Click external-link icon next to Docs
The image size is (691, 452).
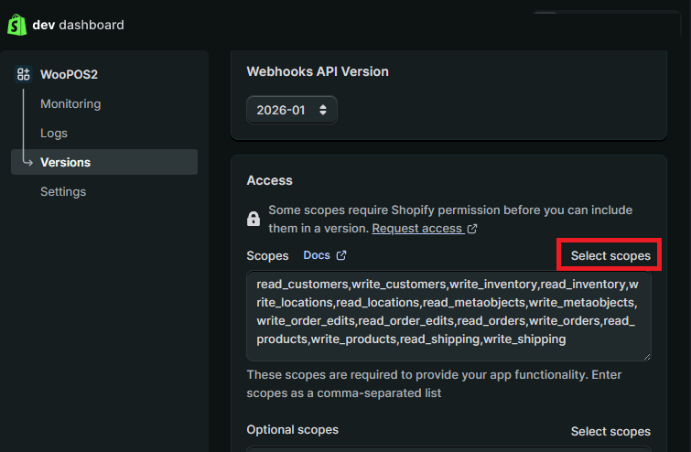tap(341, 255)
